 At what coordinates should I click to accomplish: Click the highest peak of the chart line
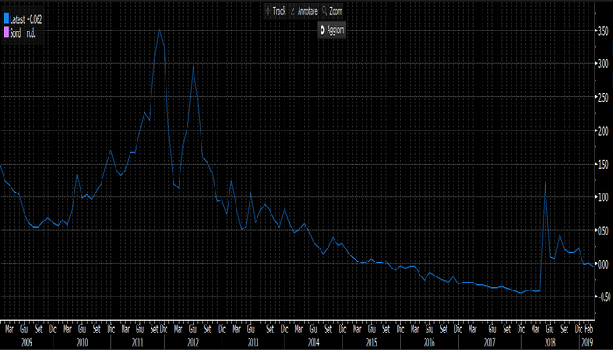point(159,28)
